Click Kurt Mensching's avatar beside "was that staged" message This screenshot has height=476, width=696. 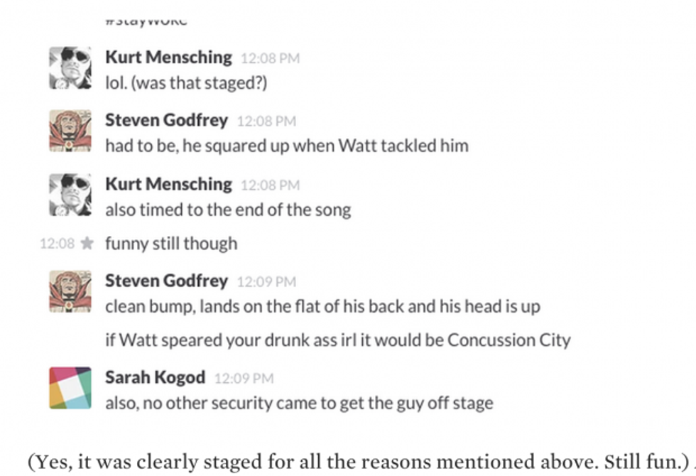pyautogui.click(x=70, y=67)
